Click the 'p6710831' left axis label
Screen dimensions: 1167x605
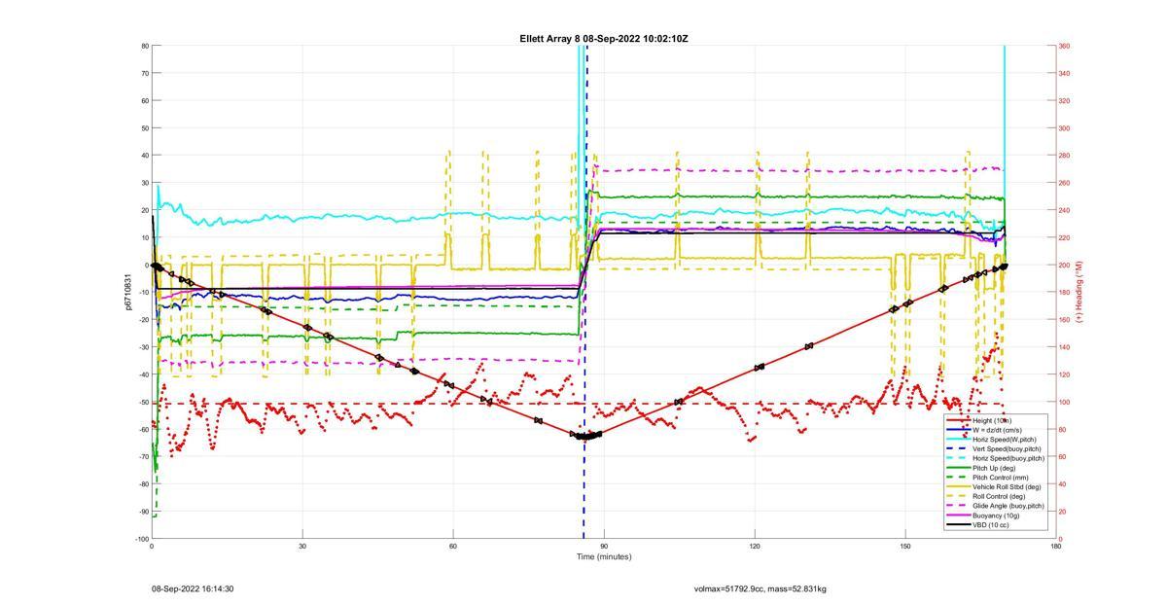click(127, 292)
